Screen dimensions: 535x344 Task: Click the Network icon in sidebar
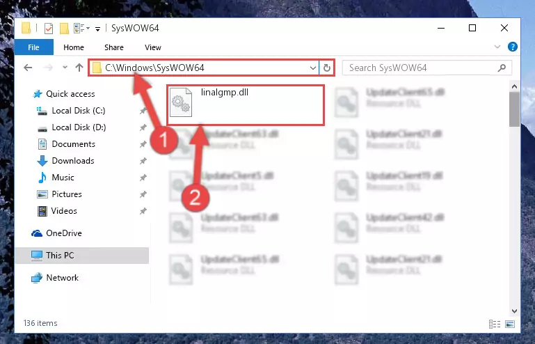click(x=37, y=278)
